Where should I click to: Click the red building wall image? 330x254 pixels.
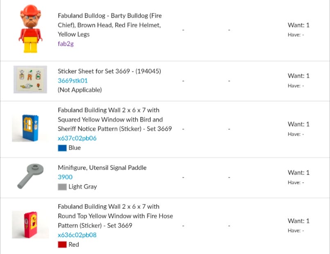30,225
